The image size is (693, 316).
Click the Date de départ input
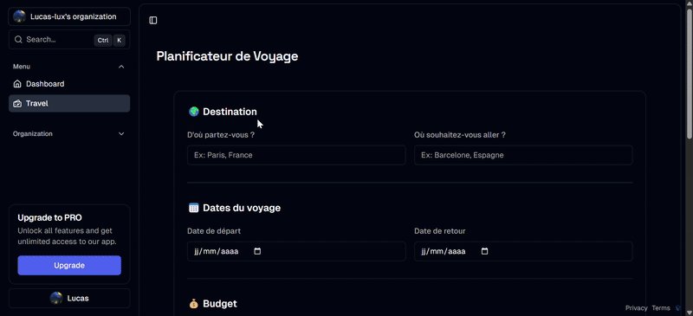pyautogui.click(x=296, y=251)
